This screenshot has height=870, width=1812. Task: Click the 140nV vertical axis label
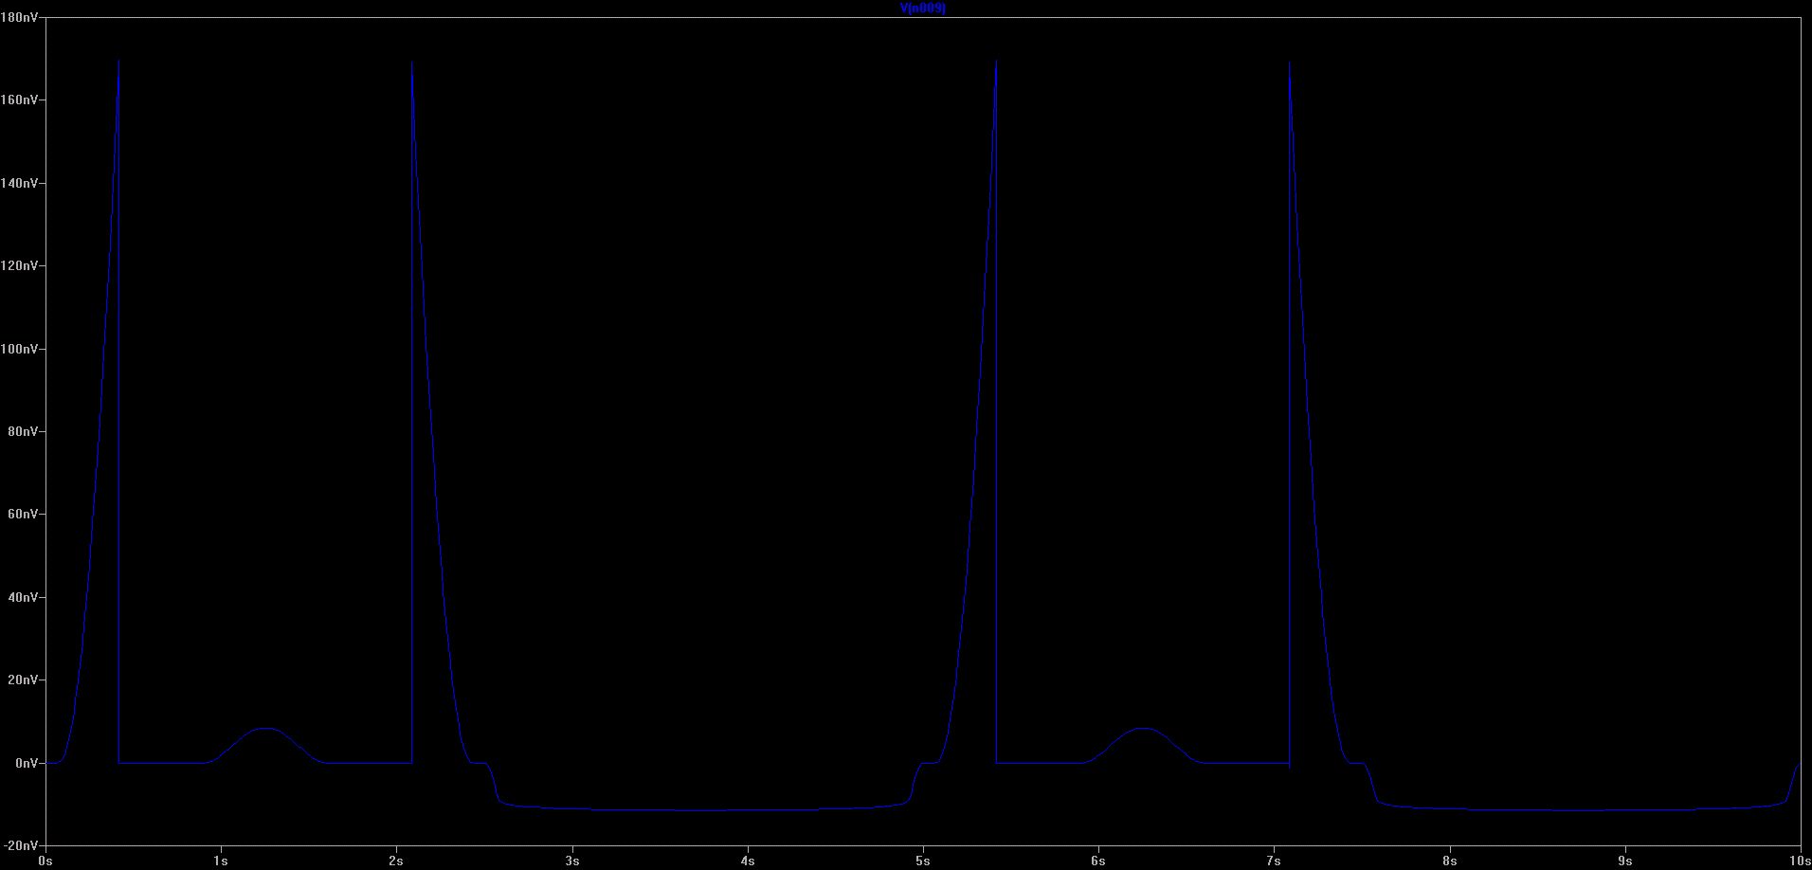pyautogui.click(x=20, y=183)
